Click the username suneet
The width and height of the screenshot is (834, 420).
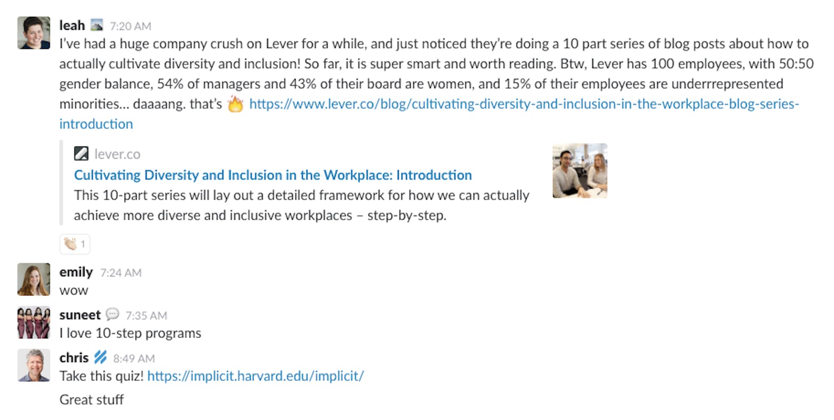[80, 315]
